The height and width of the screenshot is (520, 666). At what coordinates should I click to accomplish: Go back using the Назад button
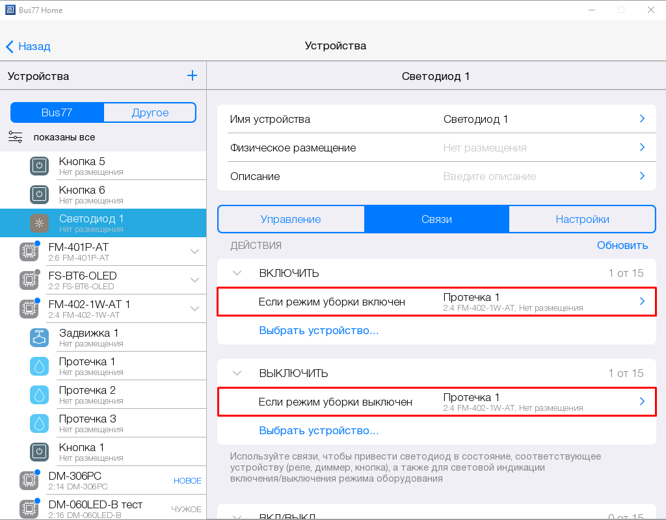28,46
